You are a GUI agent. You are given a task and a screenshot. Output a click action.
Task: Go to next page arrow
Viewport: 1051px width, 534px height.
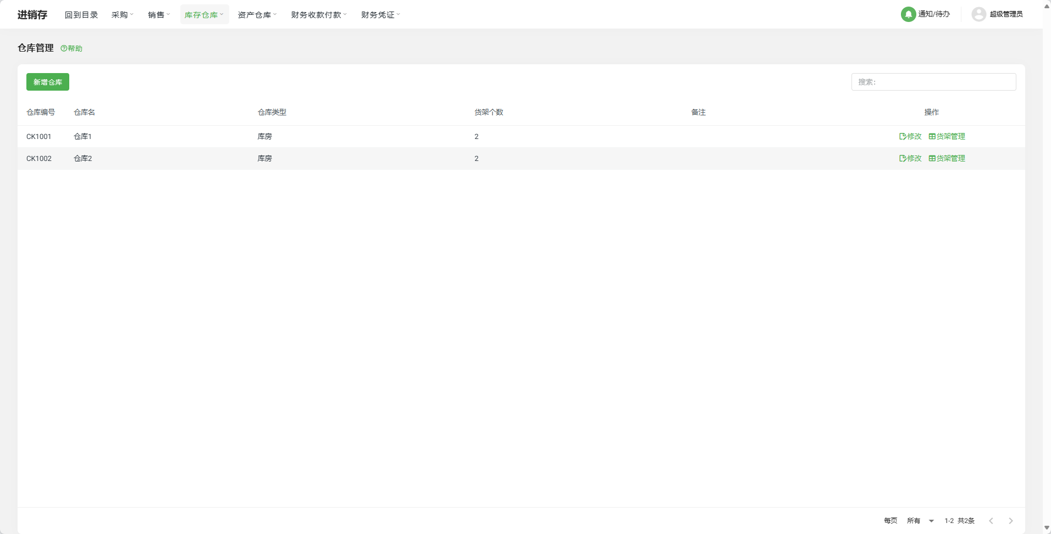pyautogui.click(x=1010, y=521)
